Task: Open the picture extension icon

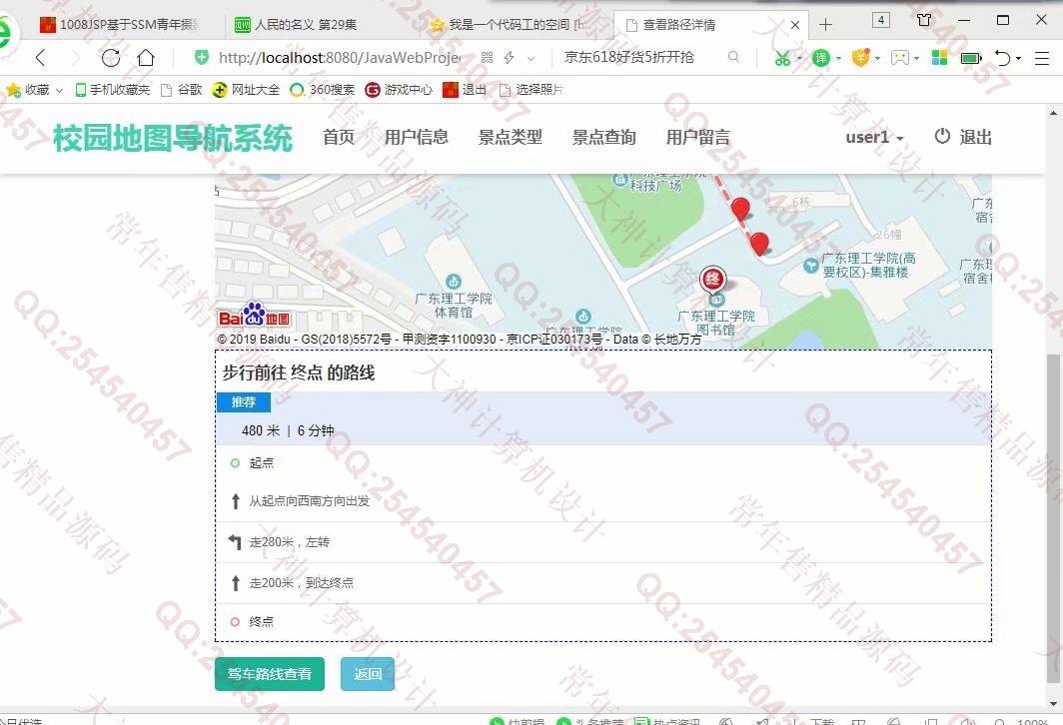Action: (899, 58)
